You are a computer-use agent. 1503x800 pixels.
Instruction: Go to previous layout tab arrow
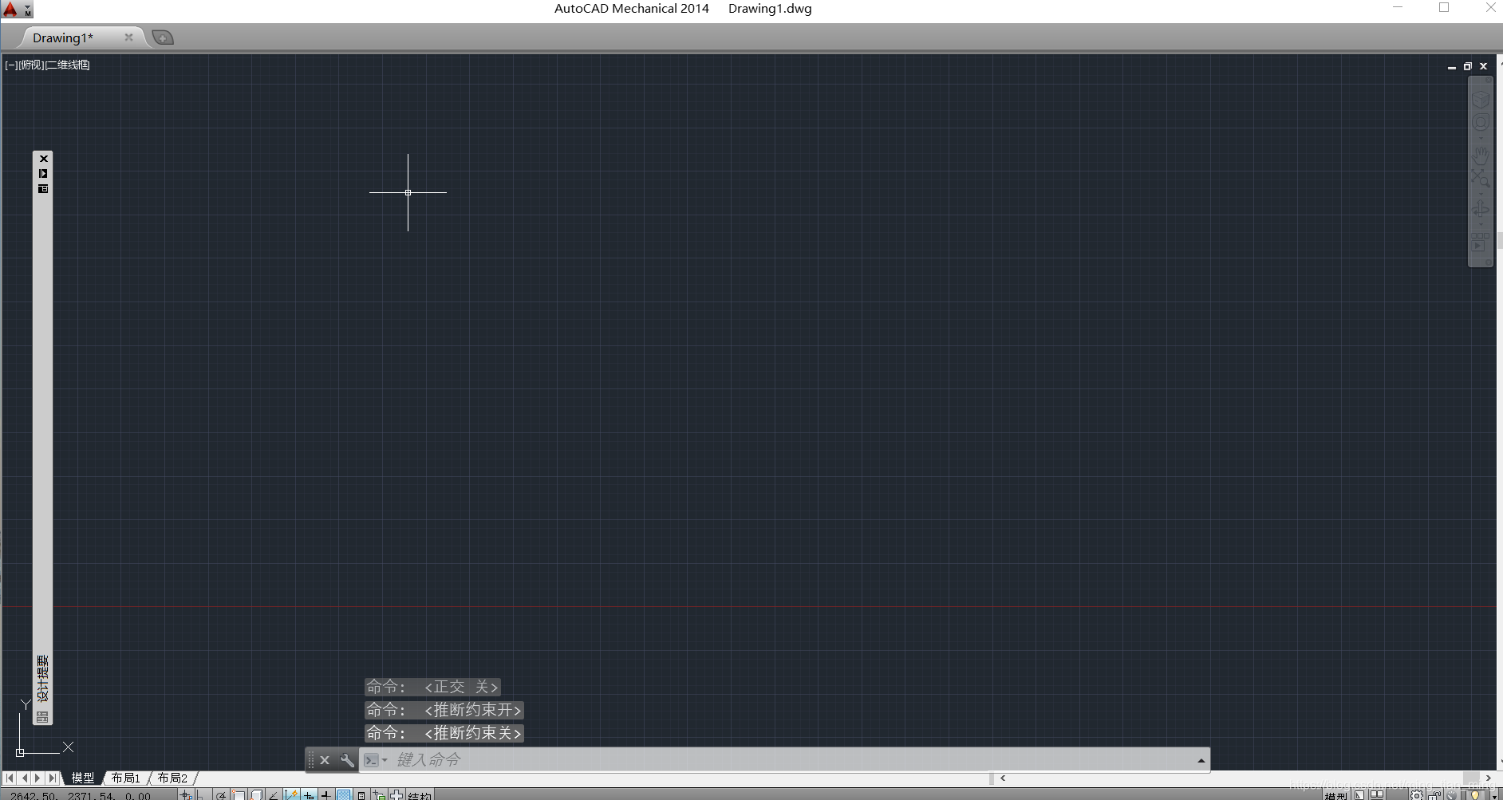pos(25,778)
